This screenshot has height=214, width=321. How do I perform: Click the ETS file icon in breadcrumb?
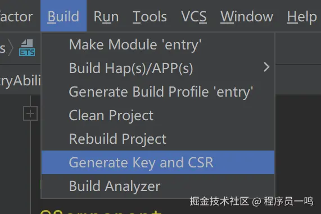(27, 48)
